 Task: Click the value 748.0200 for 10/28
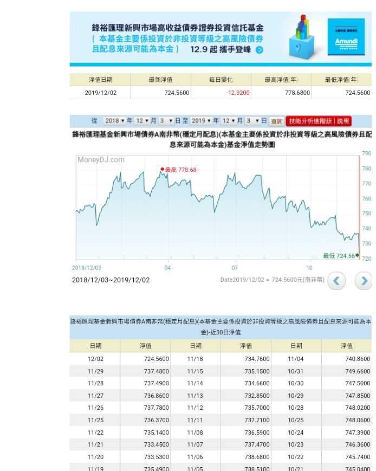358,408
